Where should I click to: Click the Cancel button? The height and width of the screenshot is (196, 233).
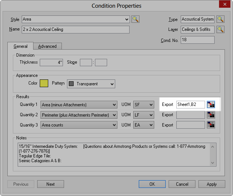pyautogui.click(x=182, y=184)
